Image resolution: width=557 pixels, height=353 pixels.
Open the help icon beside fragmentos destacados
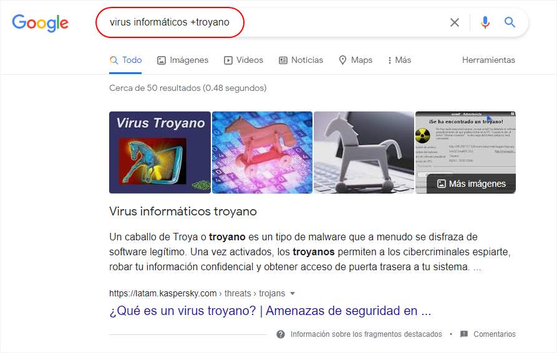[281, 334]
